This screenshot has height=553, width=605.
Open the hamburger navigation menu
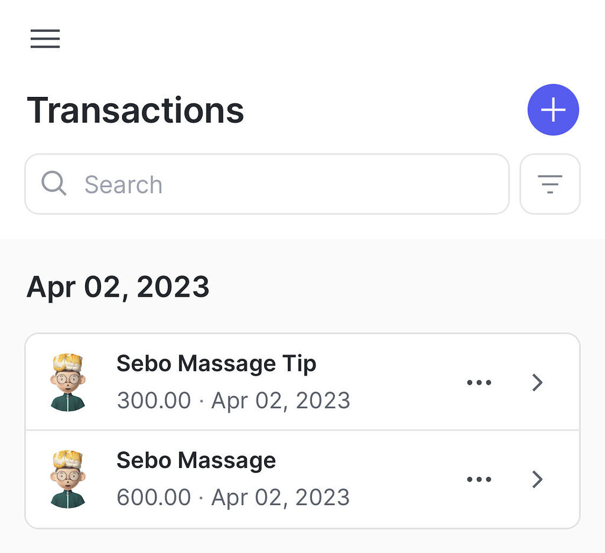point(45,39)
